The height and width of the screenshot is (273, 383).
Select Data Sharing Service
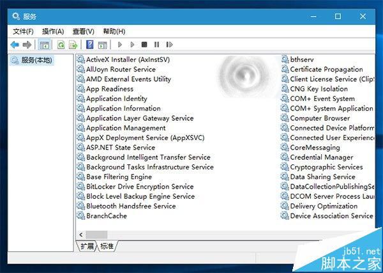(x=322, y=176)
